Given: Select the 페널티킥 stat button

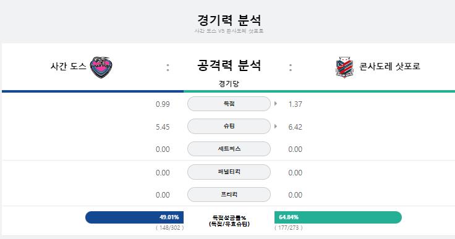Looking at the screenshot, I should click(x=229, y=172).
